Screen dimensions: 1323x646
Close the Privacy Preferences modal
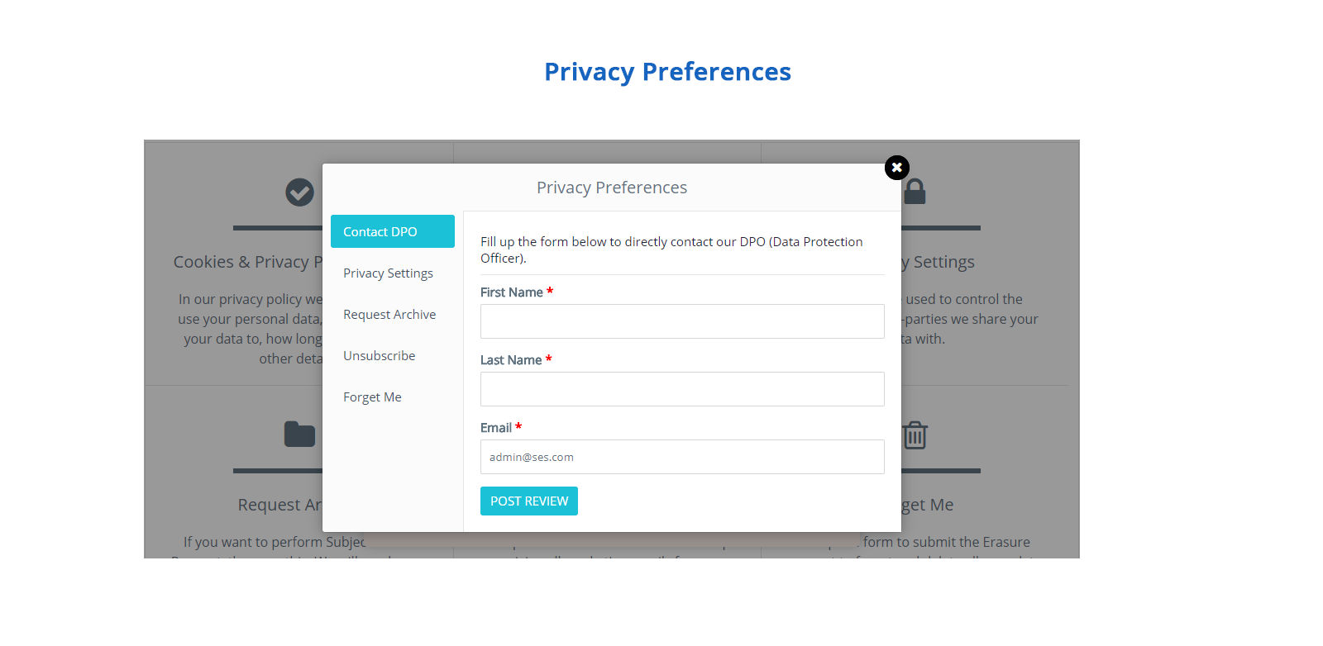(896, 168)
